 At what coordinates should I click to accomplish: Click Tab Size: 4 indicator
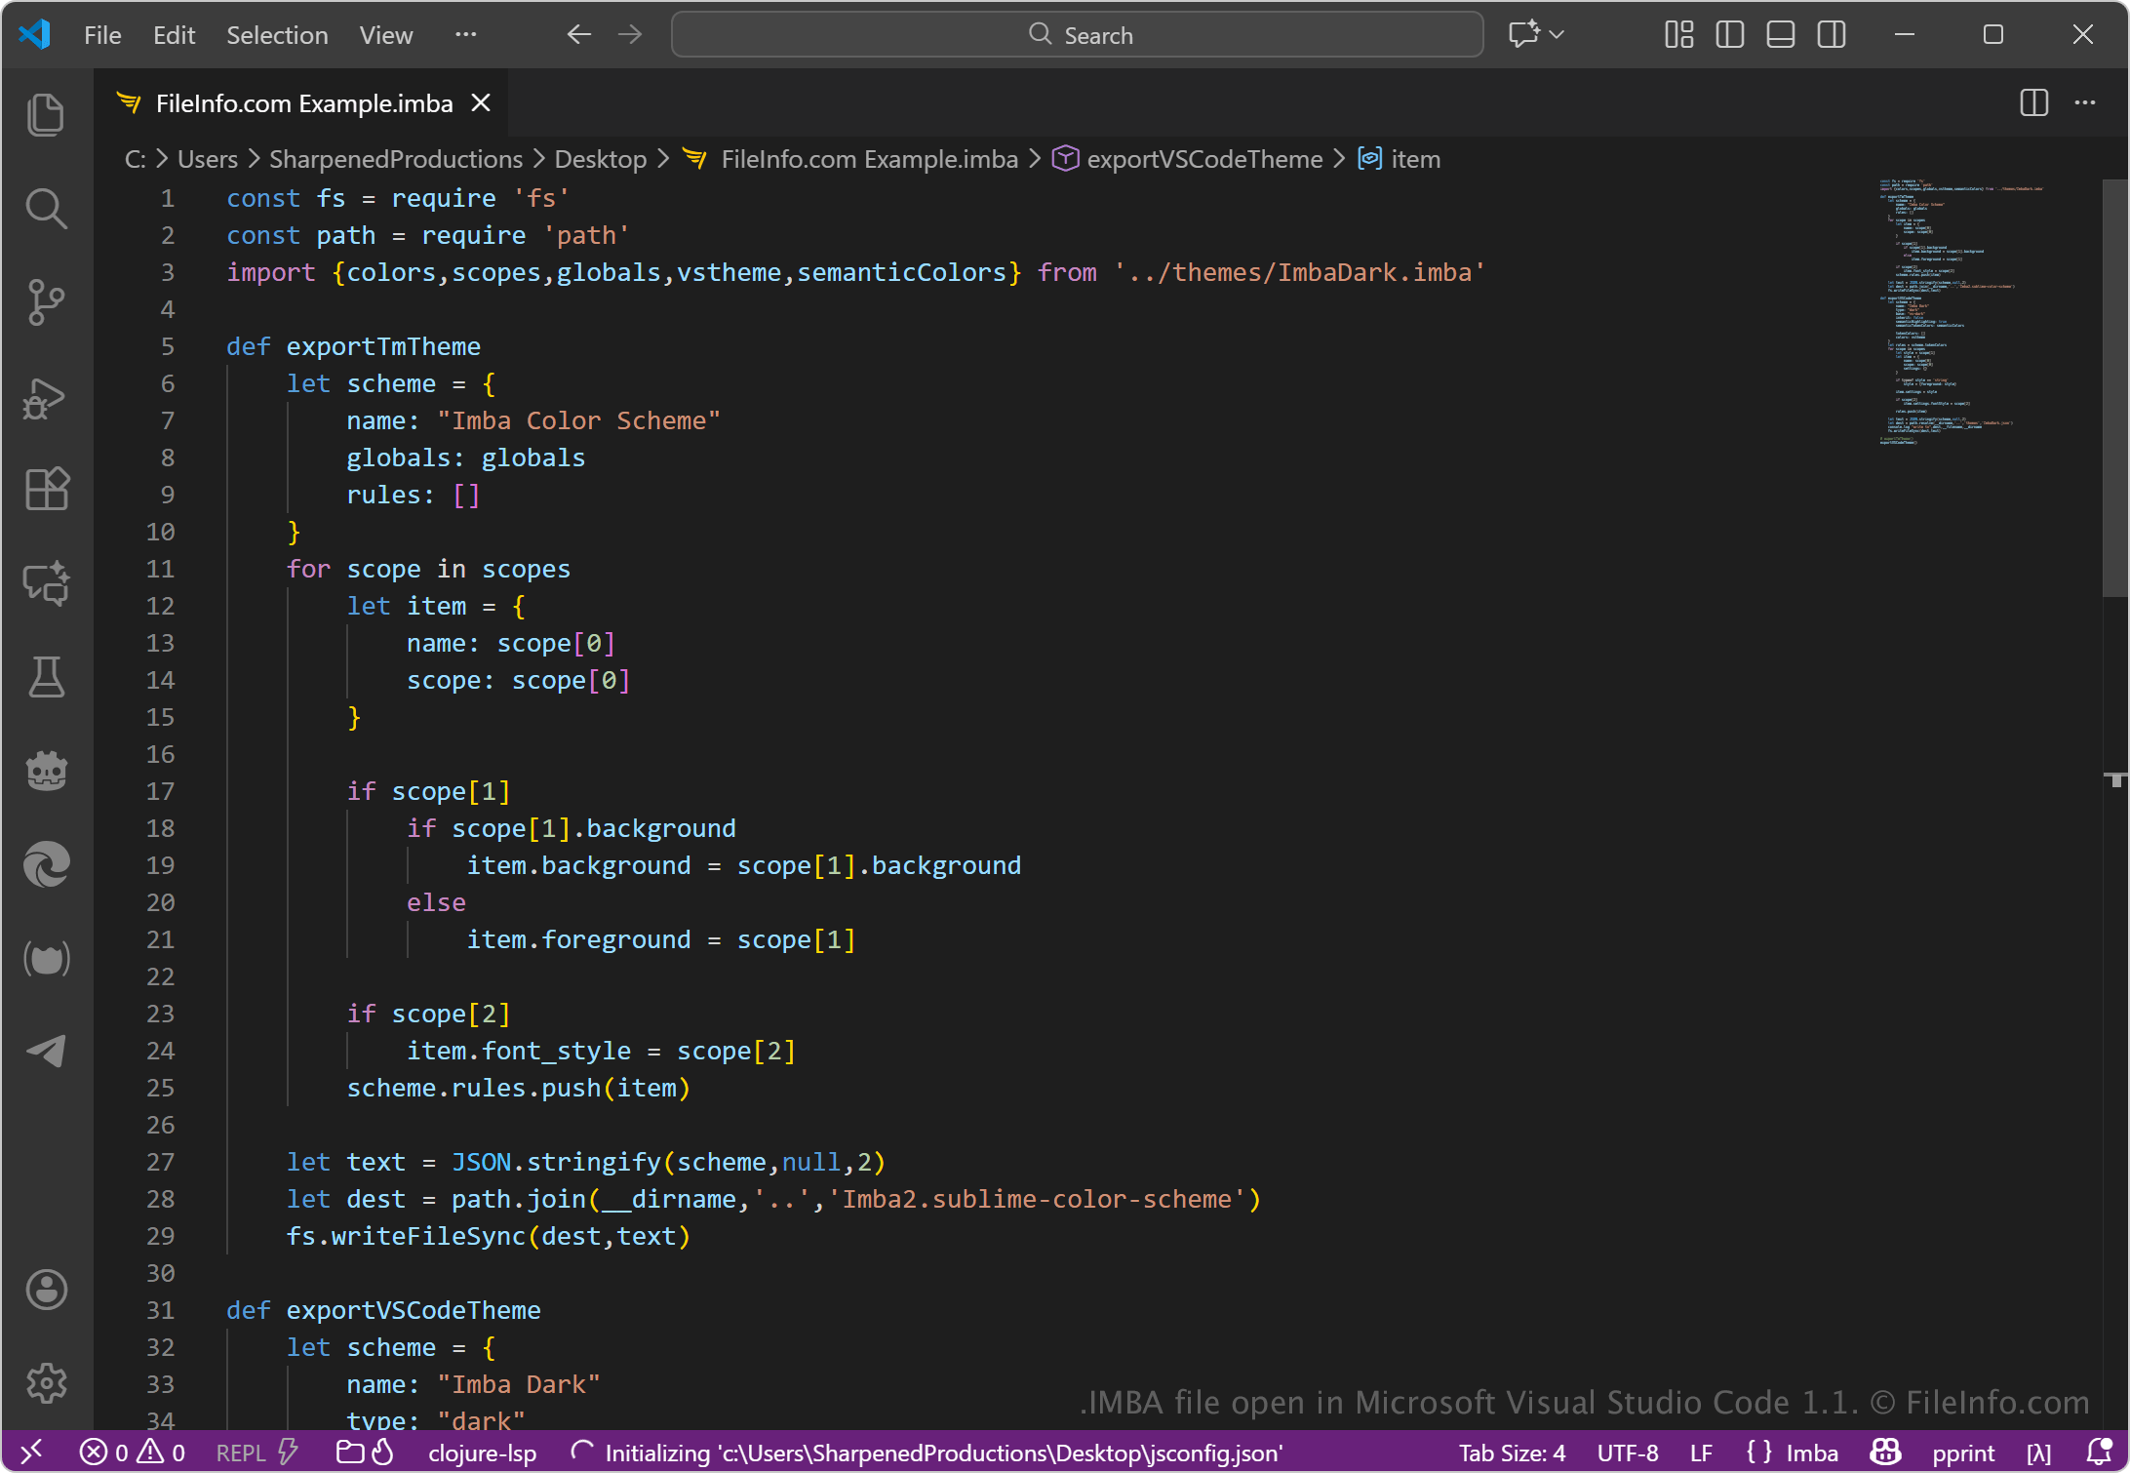point(1512,1453)
